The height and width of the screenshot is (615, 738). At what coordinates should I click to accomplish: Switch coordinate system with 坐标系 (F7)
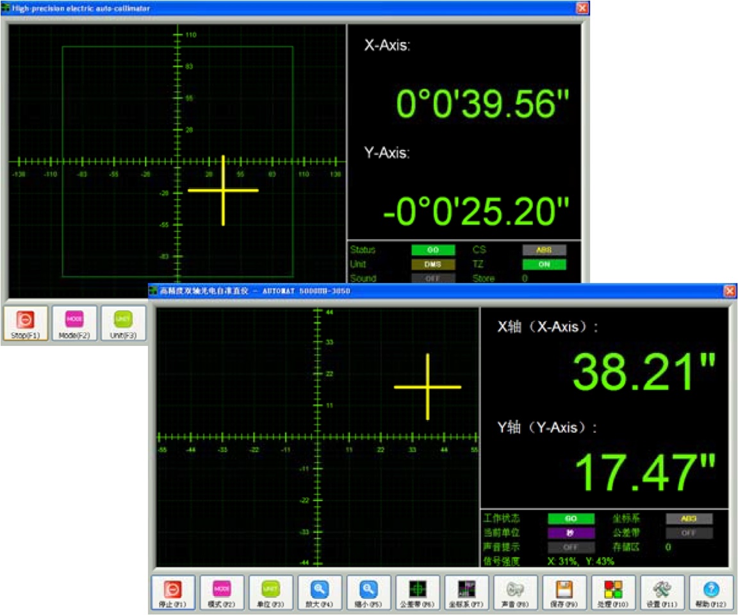tap(466, 594)
